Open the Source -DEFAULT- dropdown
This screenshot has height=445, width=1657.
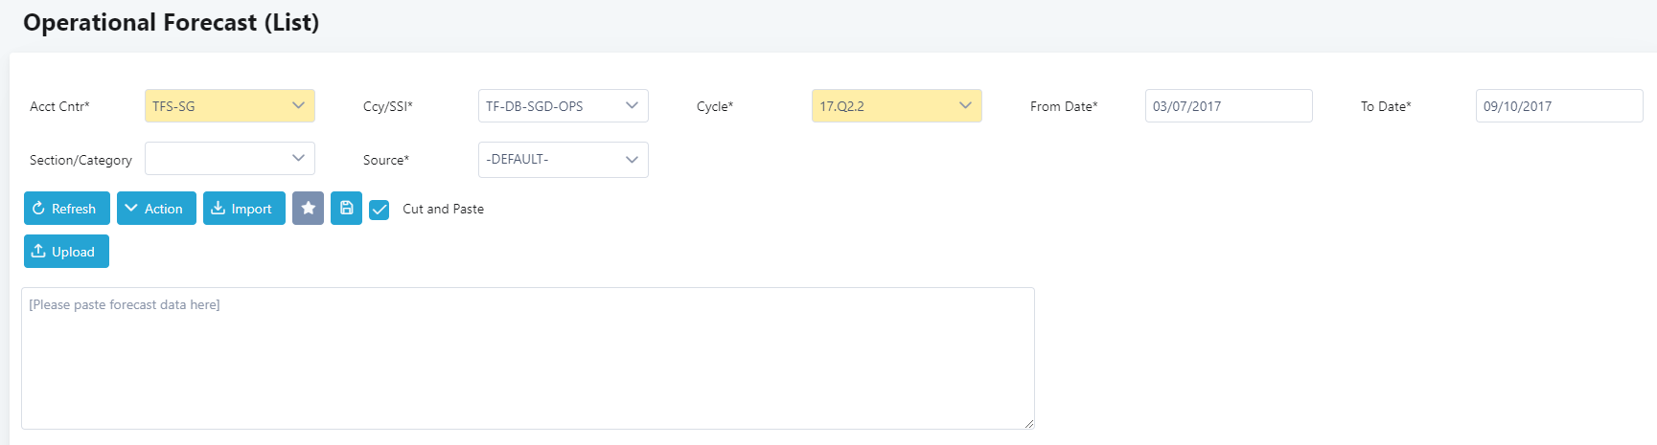point(564,160)
